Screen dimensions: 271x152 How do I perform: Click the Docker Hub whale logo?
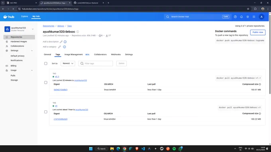click(x=9, y=17)
